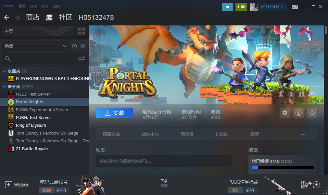Open the 社区中心 link
Screen dimensions: 328x195
[x=150, y=134]
